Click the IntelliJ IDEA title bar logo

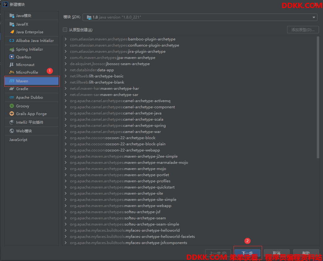[5, 4]
